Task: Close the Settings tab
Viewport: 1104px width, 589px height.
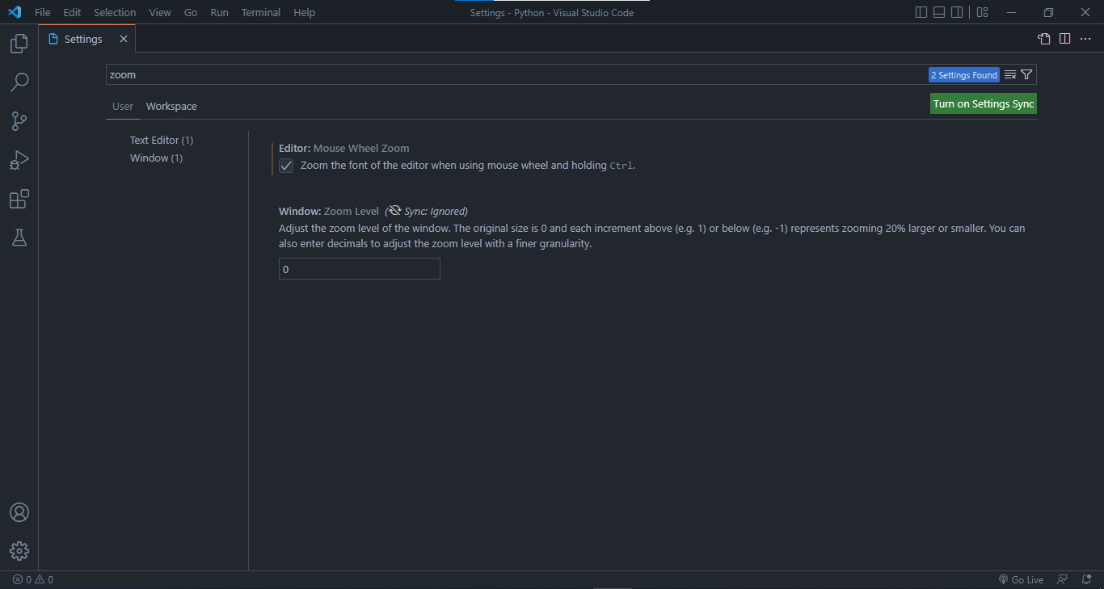Action: (x=124, y=39)
